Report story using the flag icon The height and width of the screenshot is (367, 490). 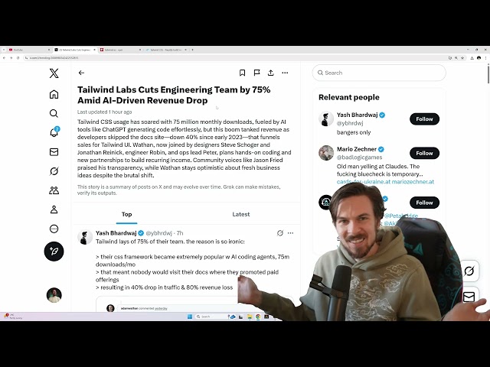[x=256, y=73]
